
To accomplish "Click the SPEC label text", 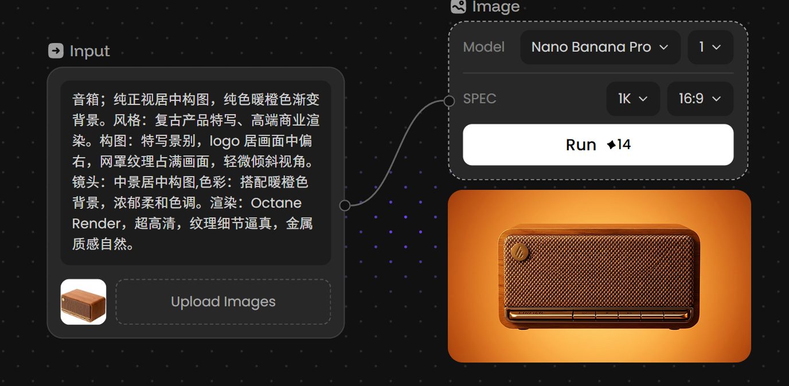I will point(480,99).
